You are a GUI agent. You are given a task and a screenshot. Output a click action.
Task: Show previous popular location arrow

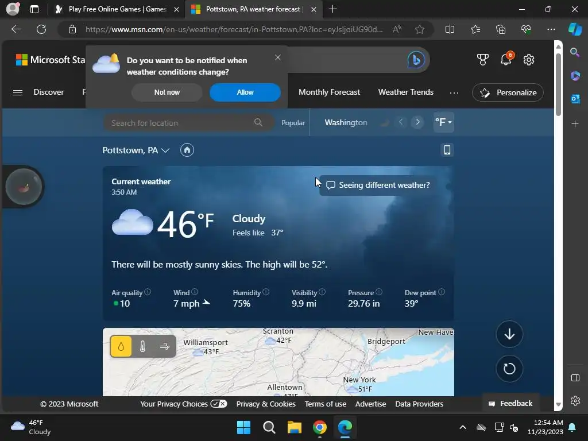coord(401,122)
